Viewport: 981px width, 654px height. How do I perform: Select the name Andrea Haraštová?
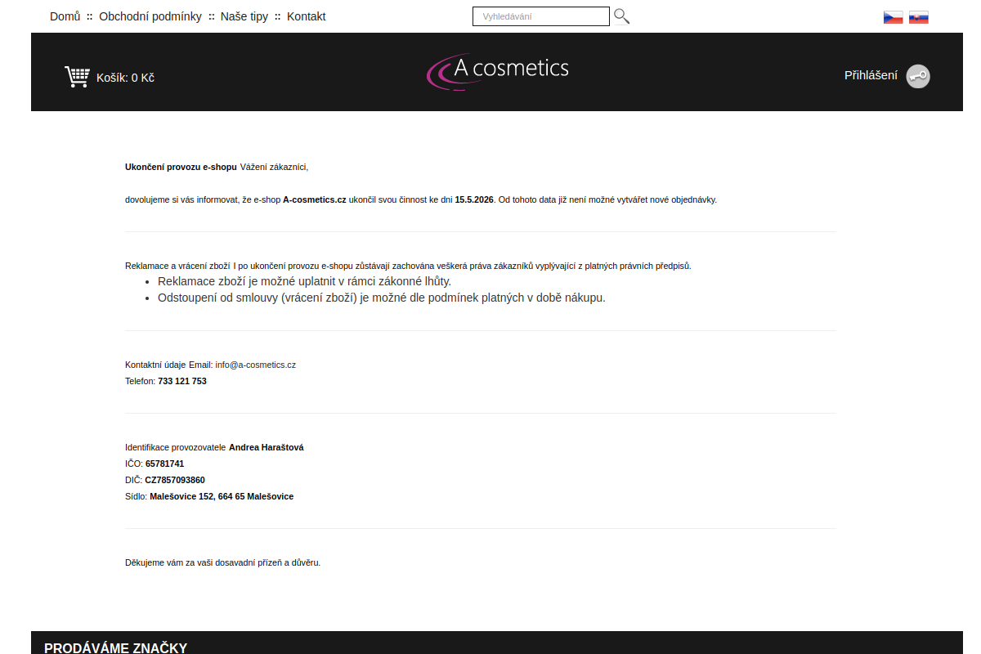click(x=267, y=447)
